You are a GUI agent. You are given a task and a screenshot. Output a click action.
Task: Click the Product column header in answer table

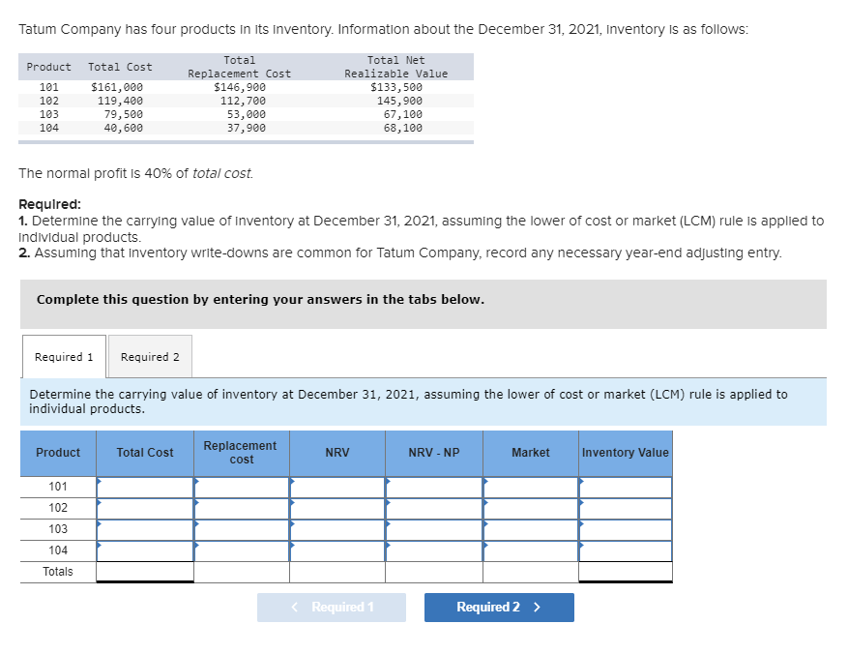coord(58,453)
